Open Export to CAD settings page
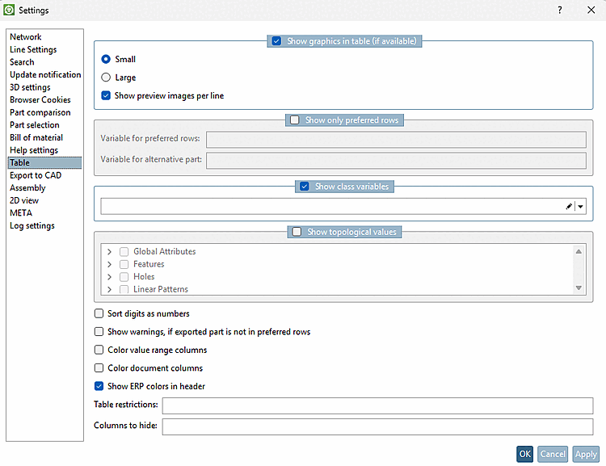606x466 pixels. 36,175
